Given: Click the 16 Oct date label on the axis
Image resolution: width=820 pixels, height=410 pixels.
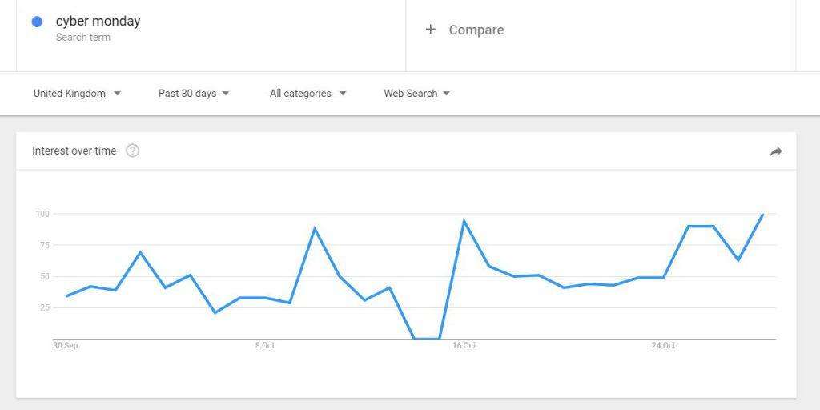Looking at the screenshot, I should coord(464,346).
